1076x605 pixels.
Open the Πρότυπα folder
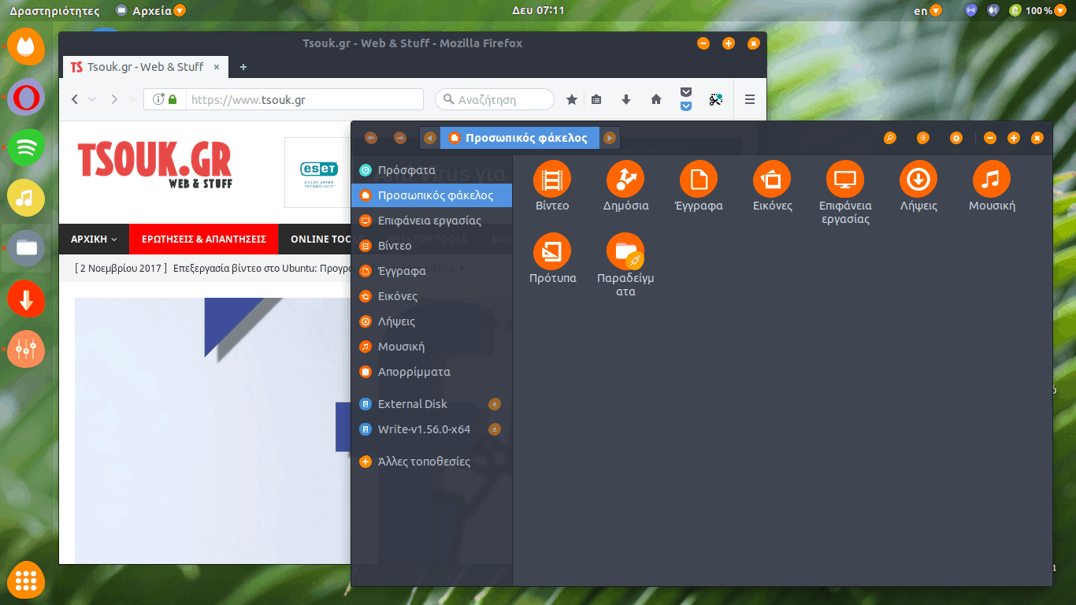[x=551, y=252]
